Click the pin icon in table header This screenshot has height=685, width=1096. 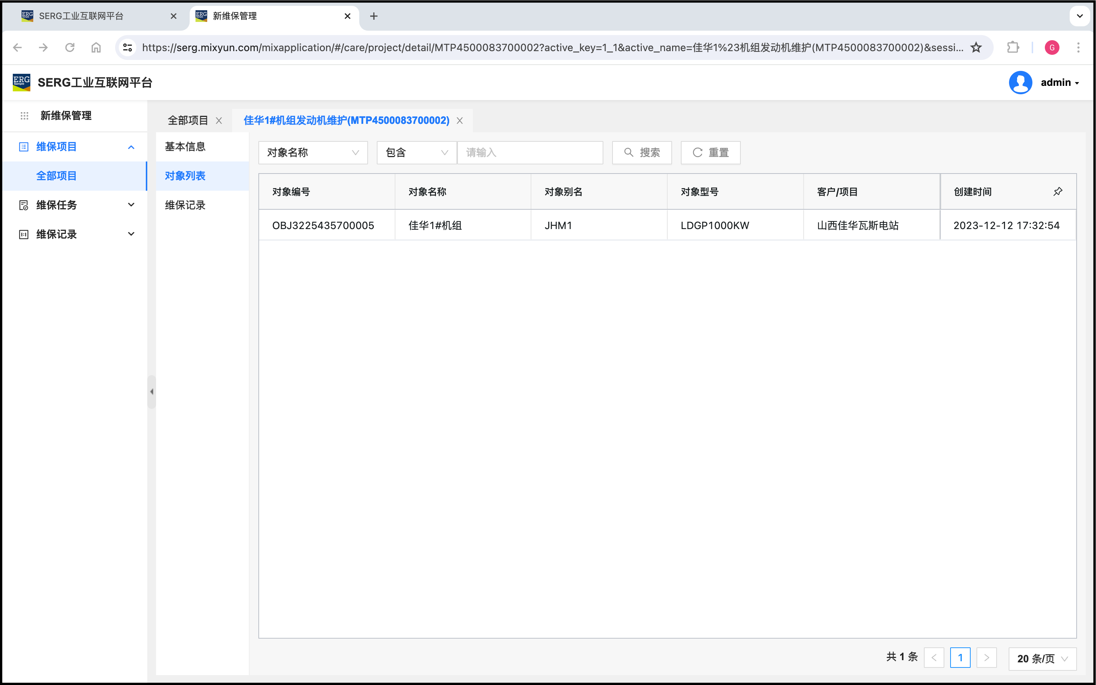tap(1058, 192)
